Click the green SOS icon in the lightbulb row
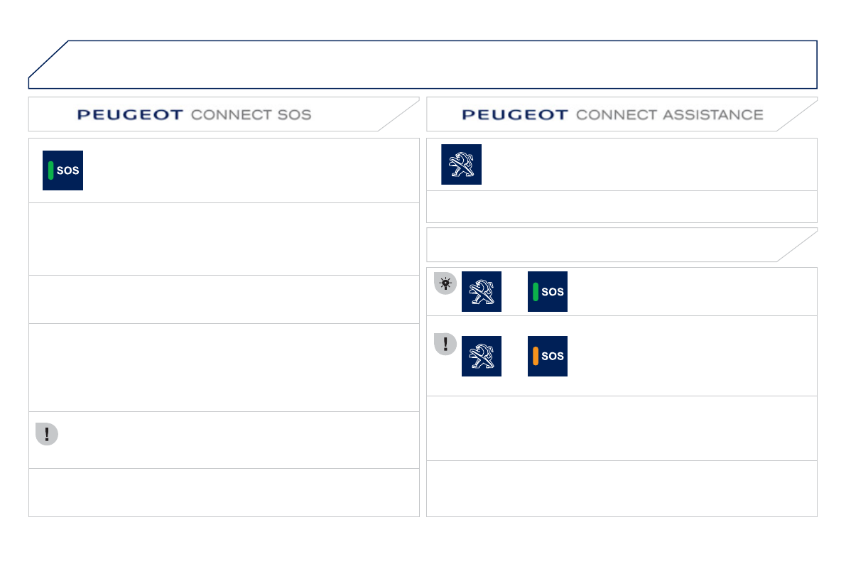The width and height of the screenshot is (846, 564). (547, 291)
